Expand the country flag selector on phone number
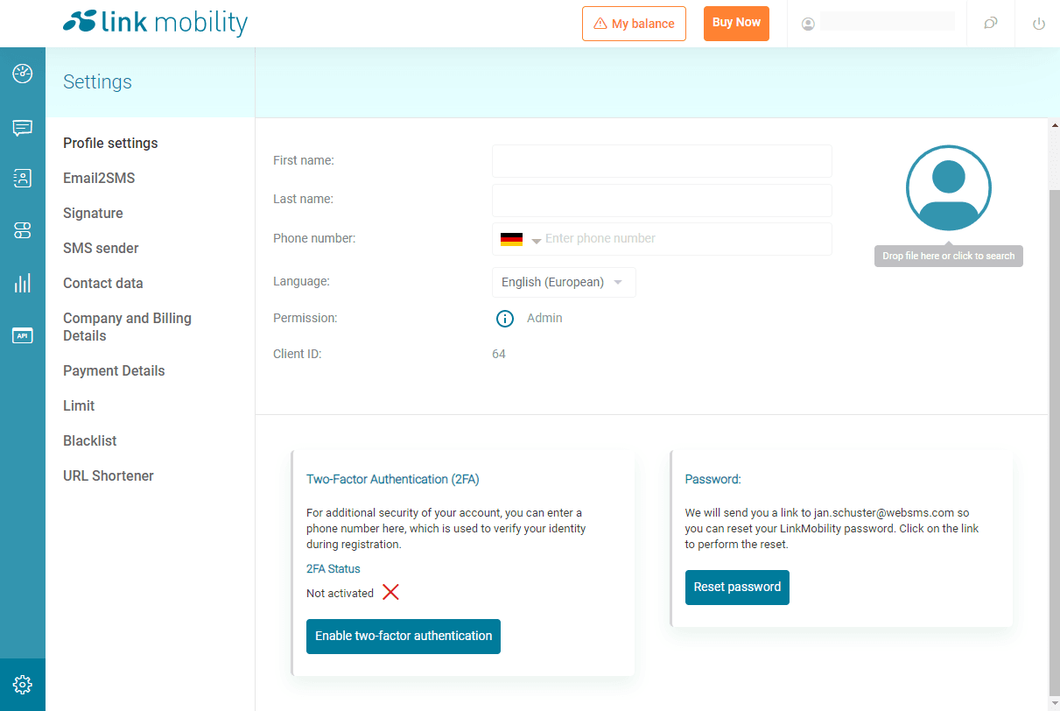Viewport: 1060px width, 711px height. pos(520,238)
